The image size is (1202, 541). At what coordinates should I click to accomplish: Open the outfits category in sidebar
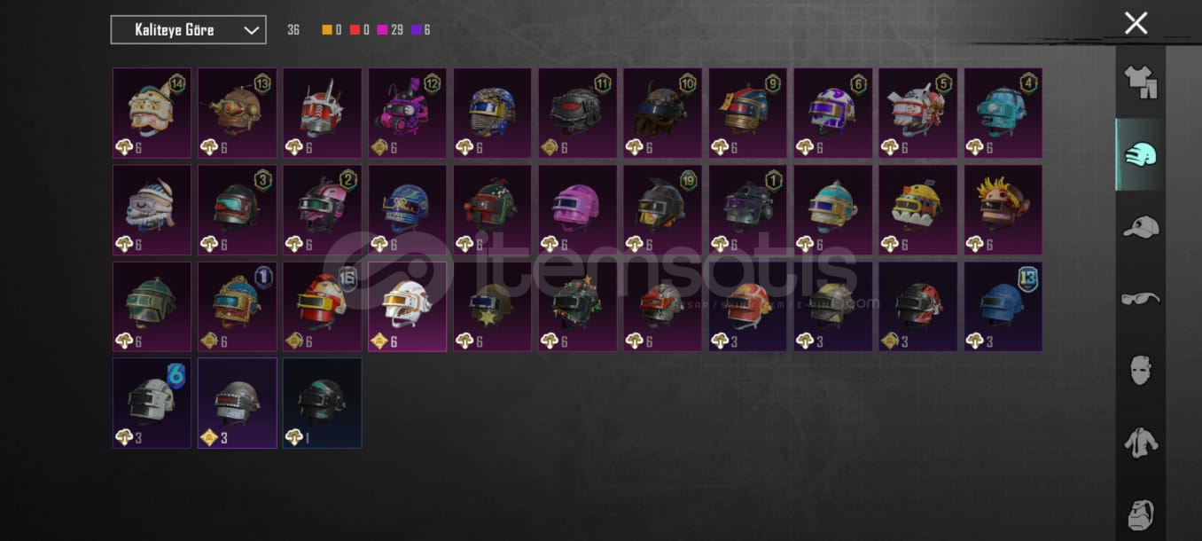pos(1140,82)
